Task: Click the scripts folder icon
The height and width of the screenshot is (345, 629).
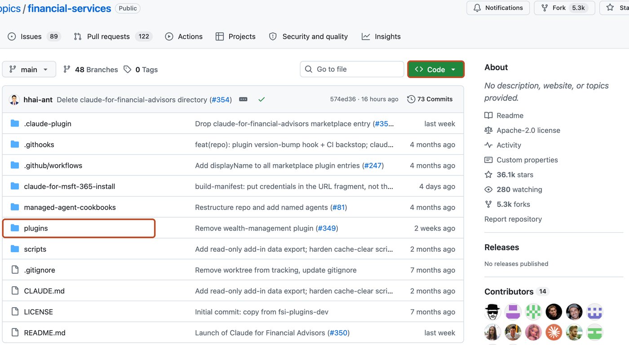Action: click(x=15, y=249)
